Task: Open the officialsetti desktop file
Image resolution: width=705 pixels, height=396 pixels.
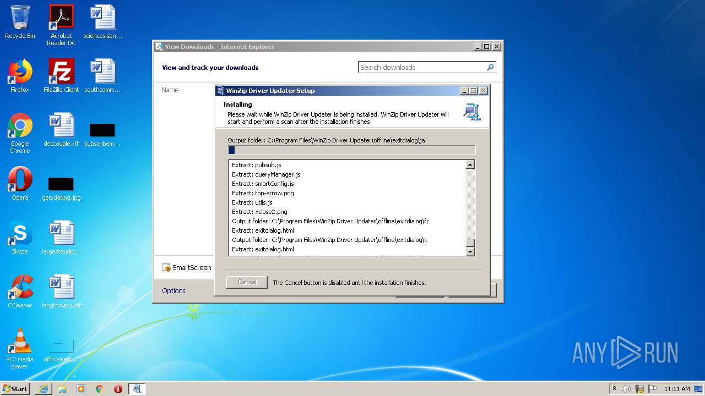Action: coord(61,350)
